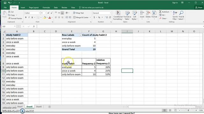
Task: Switch to Page Layout view in status bar
Action: (170, 110)
